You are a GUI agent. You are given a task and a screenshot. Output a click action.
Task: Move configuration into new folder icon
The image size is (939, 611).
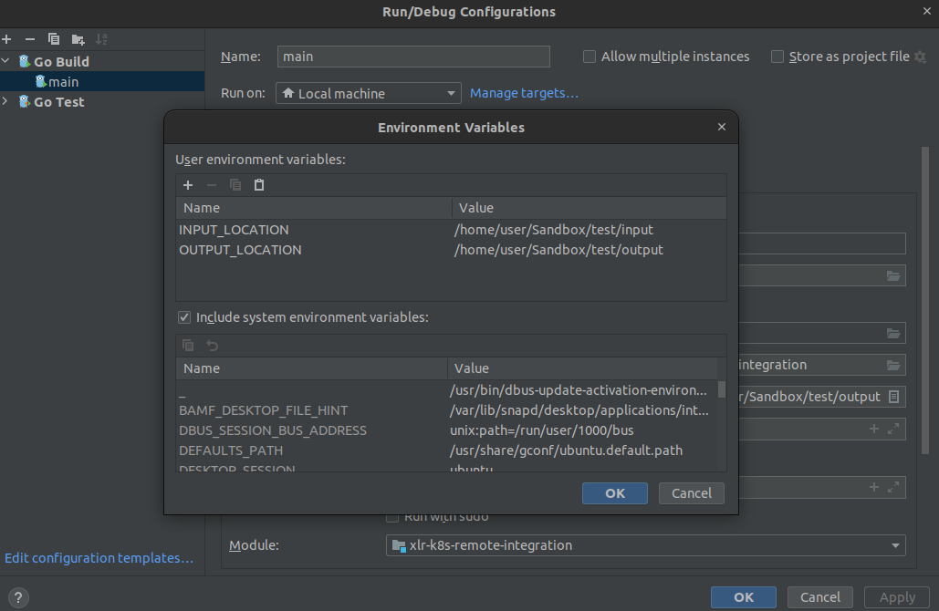[78, 39]
